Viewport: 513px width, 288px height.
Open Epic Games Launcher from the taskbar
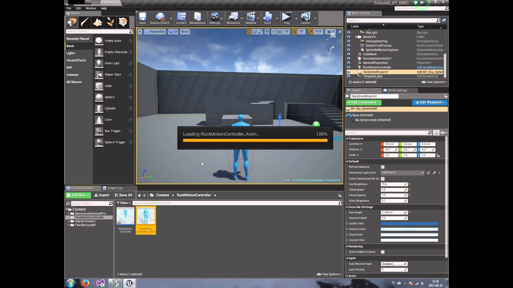115,283
